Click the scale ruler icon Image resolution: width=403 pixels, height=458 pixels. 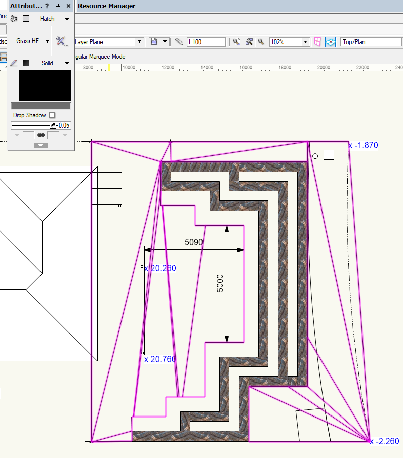click(x=179, y=42)
